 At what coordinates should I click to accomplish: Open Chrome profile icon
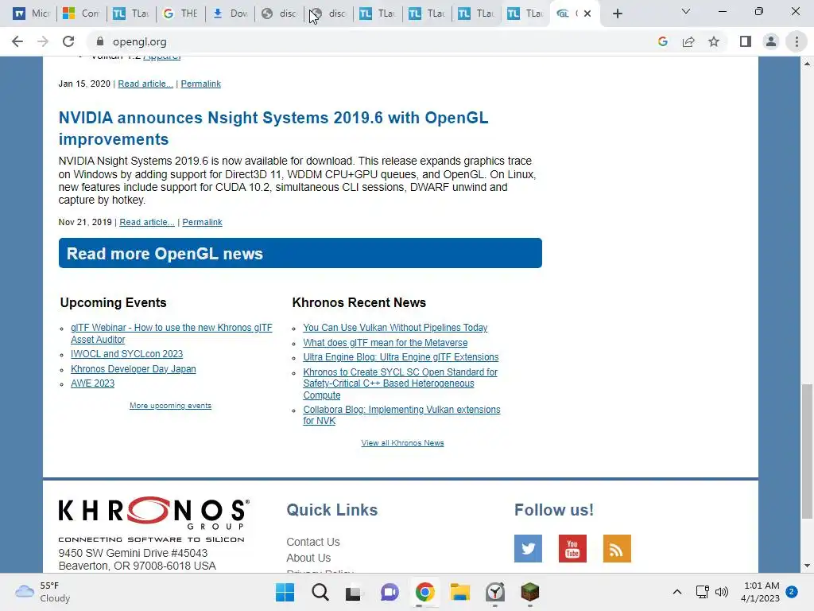771,41
